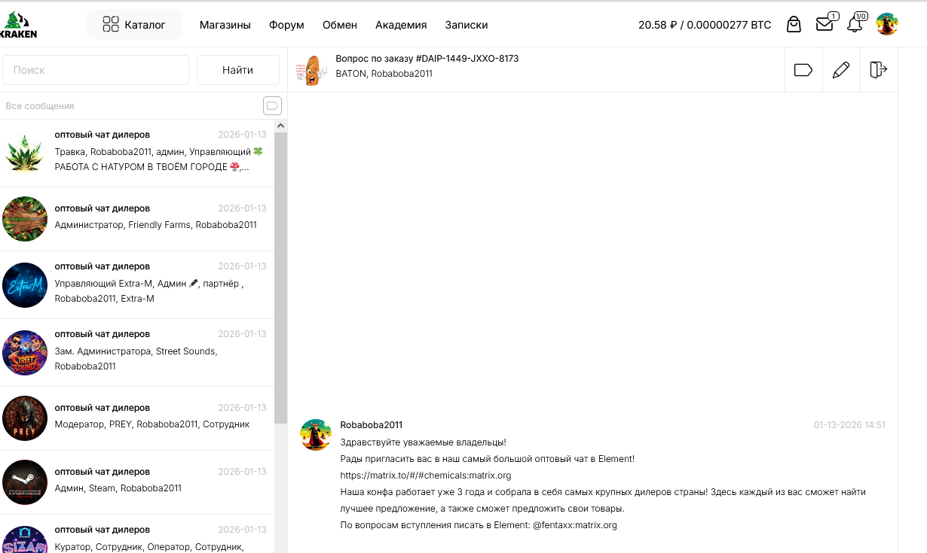Click participants line BATON, Robaboba2011
The width and height of the screenshot is (927, 553).
pyautogui.click(x=384, y=74)
